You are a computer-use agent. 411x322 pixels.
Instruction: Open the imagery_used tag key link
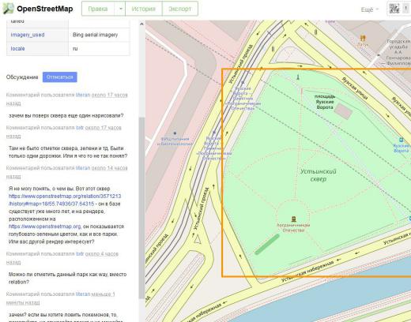coord(28,35)
